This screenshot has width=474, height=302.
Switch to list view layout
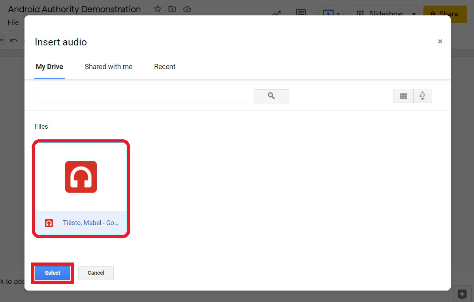[403, 96]
